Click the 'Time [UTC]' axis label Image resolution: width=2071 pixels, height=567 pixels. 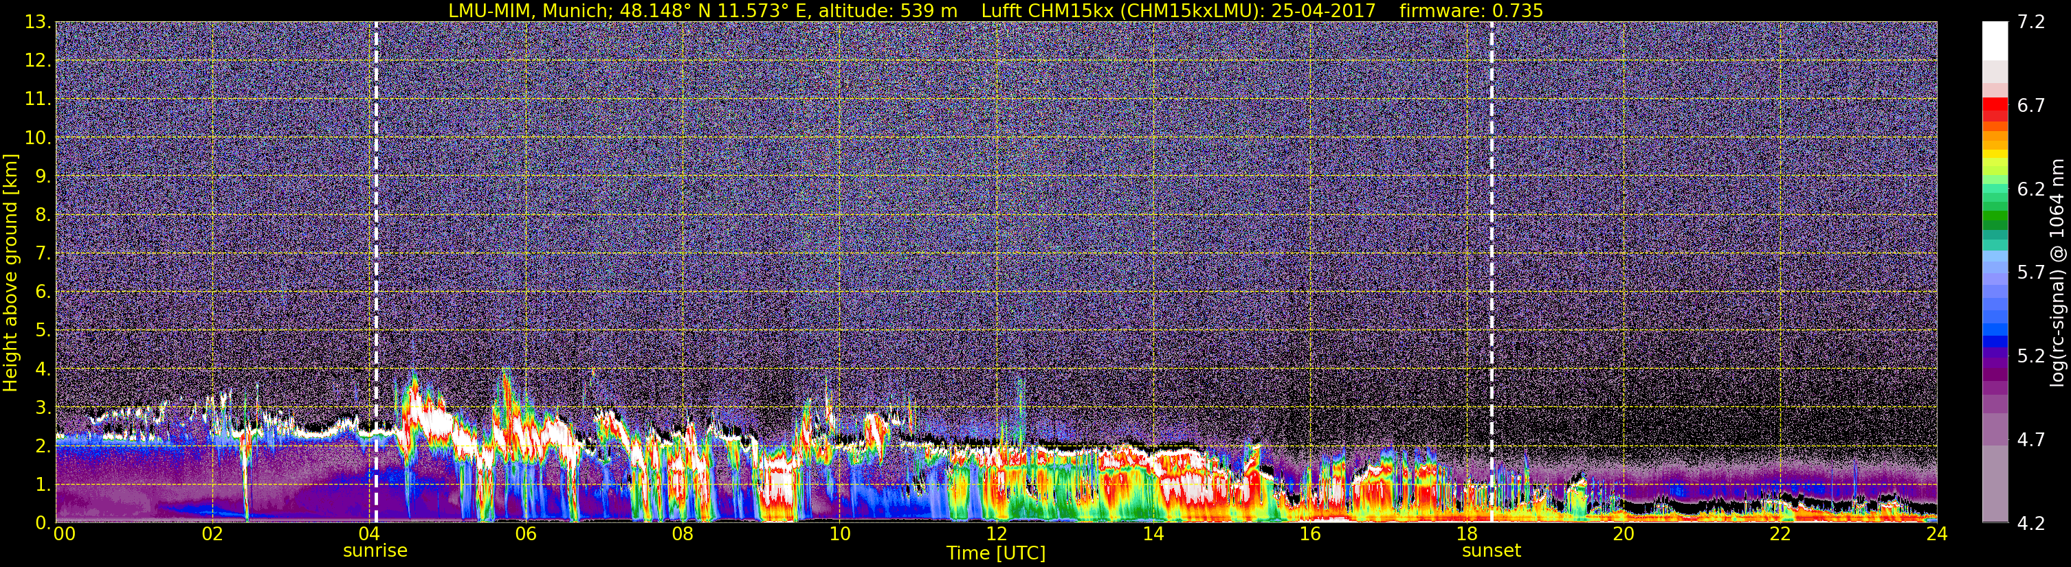(996, 553)
